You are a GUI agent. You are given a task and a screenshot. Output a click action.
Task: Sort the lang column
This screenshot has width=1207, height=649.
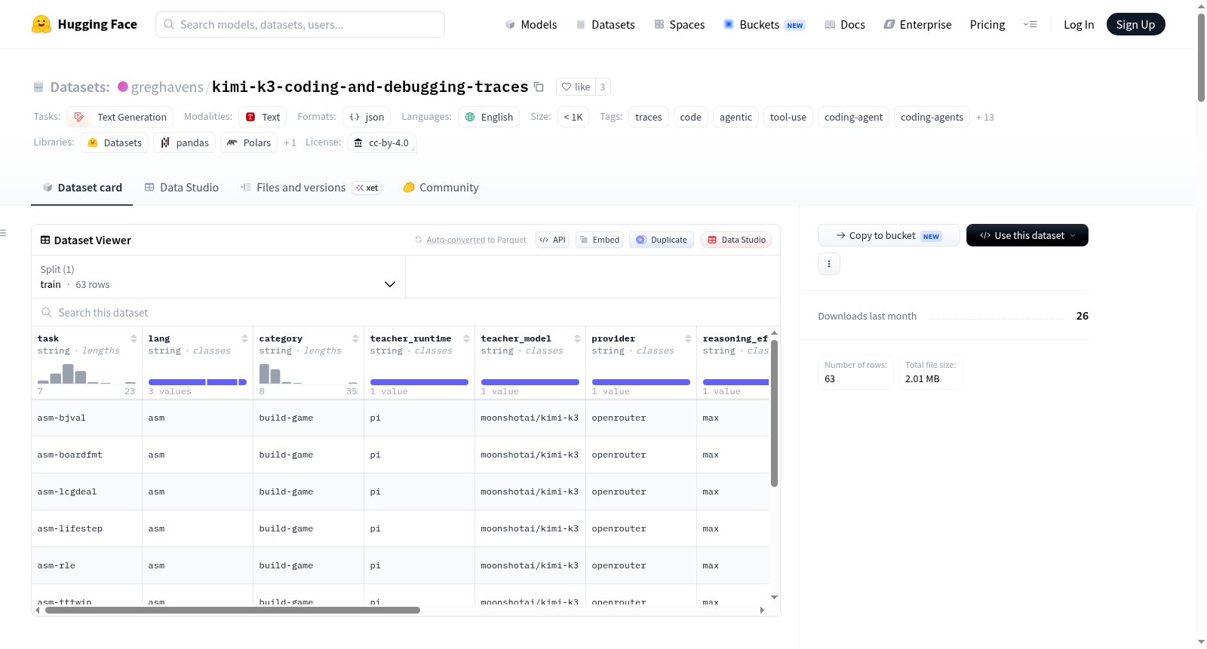244,338
